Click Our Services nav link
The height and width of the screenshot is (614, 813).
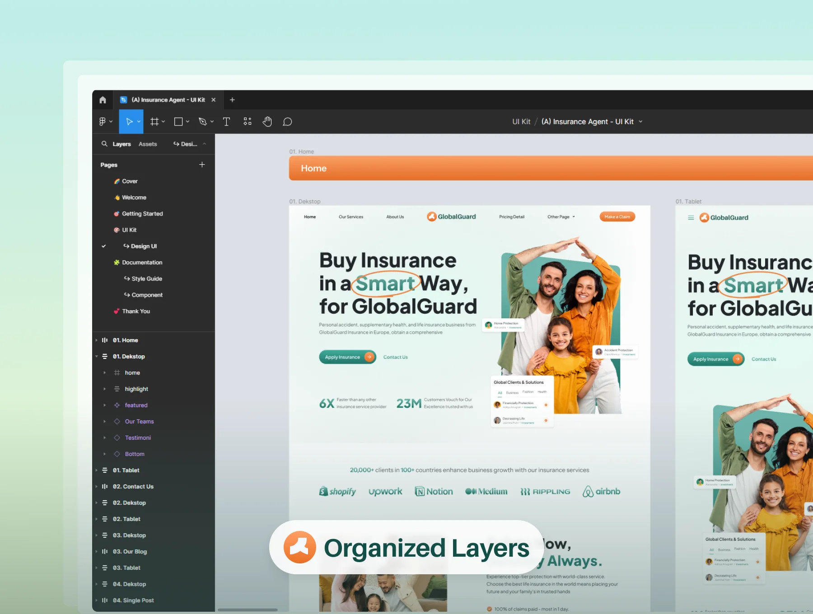tap(351, 217)
